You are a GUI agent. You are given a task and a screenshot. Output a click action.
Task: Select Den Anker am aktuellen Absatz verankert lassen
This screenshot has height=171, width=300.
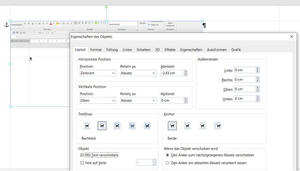coord(167,163)
